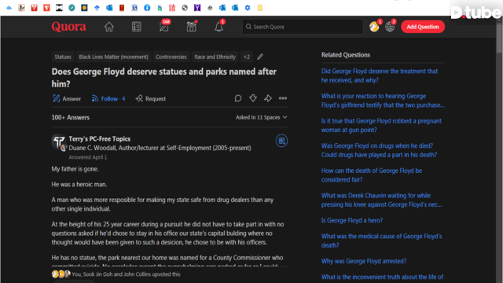Image resolution: width=503 pixels, height=283 pixels.
Task: Open the Quora Home icon
Action: (108, 27)
